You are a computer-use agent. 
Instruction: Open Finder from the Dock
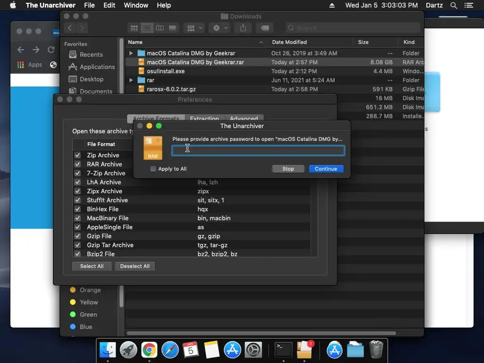click(x=108, y=350)
